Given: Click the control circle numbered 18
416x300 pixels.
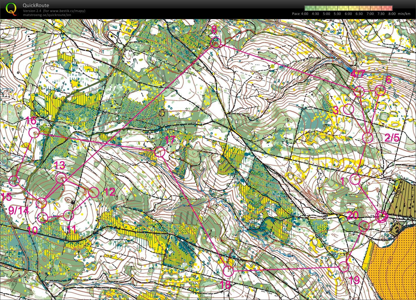Looking at the screenshot, I should coord(228,271).
